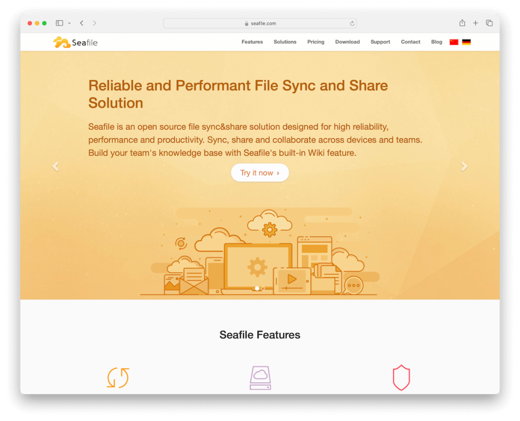Show next carousel slide with right arrow
This screenshot has width=520, height=421.
coord(464,166)
